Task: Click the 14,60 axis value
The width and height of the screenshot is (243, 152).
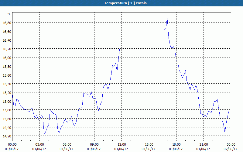Action: 7,119
